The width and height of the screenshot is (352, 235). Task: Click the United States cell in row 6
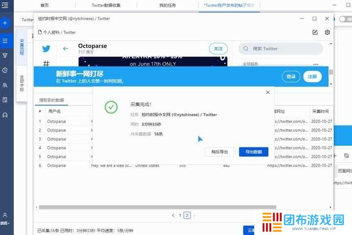click(147, 165)
